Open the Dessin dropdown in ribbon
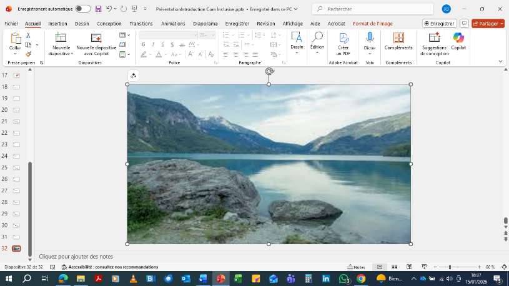The height and width of the screenshot is (286, 509). 297,41
